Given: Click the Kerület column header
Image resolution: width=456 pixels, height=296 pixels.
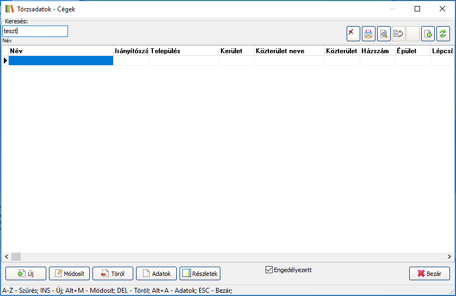Looking at the screenshot, I should tap(236, 51).
